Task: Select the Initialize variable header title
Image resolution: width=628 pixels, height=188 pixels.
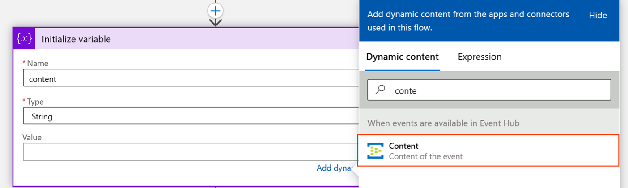Action: 76,39
